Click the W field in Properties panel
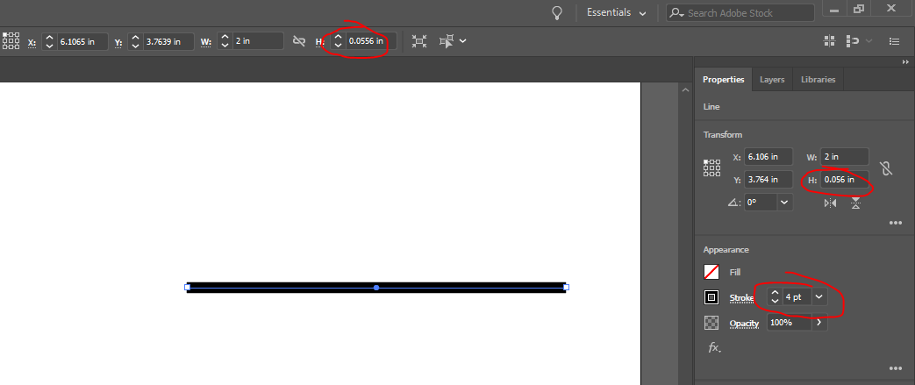Image resolution: width=915 pixels, height=385 pixels. pyautogui.click(x=845, y=157)
